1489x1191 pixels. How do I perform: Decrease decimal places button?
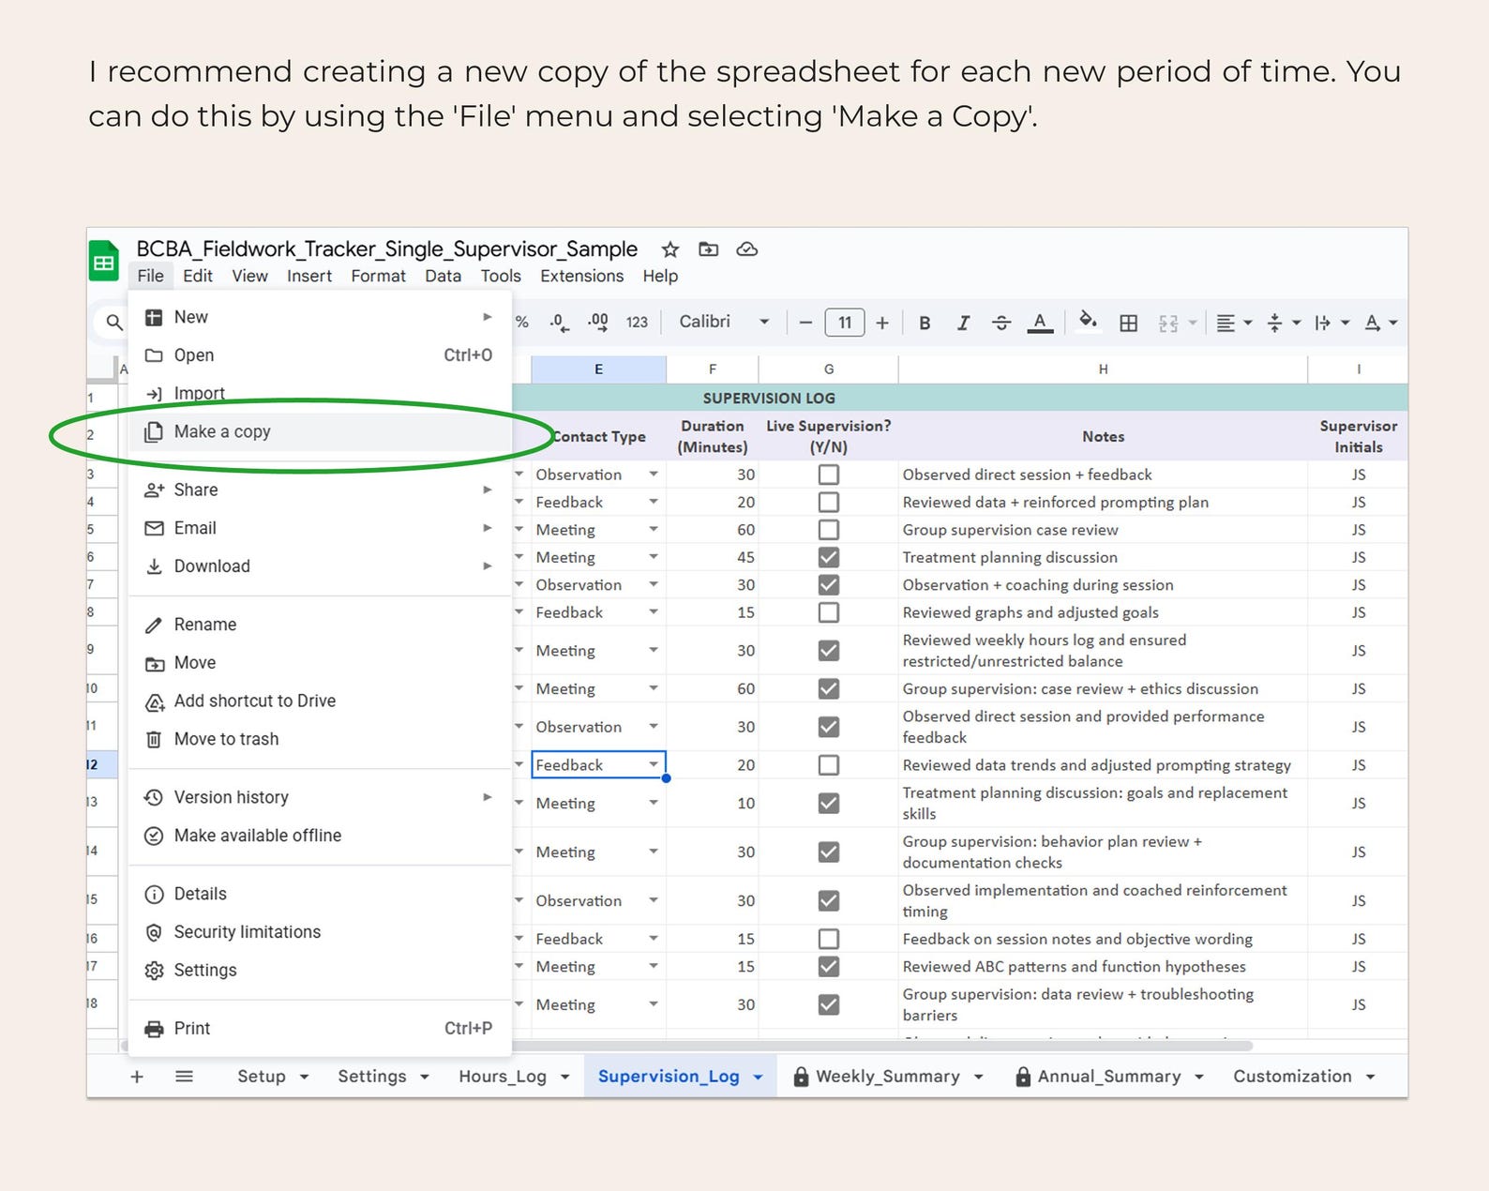coord(559,322)
